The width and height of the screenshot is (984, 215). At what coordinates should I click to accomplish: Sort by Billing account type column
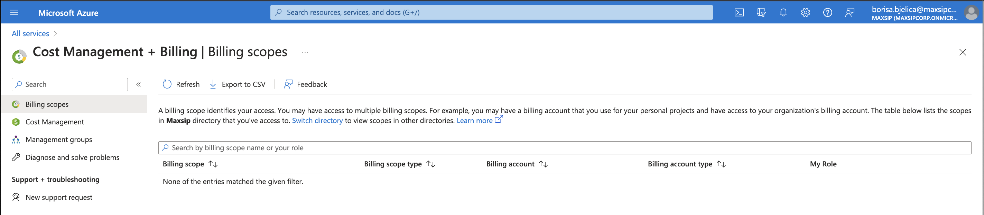pos(686,164)
